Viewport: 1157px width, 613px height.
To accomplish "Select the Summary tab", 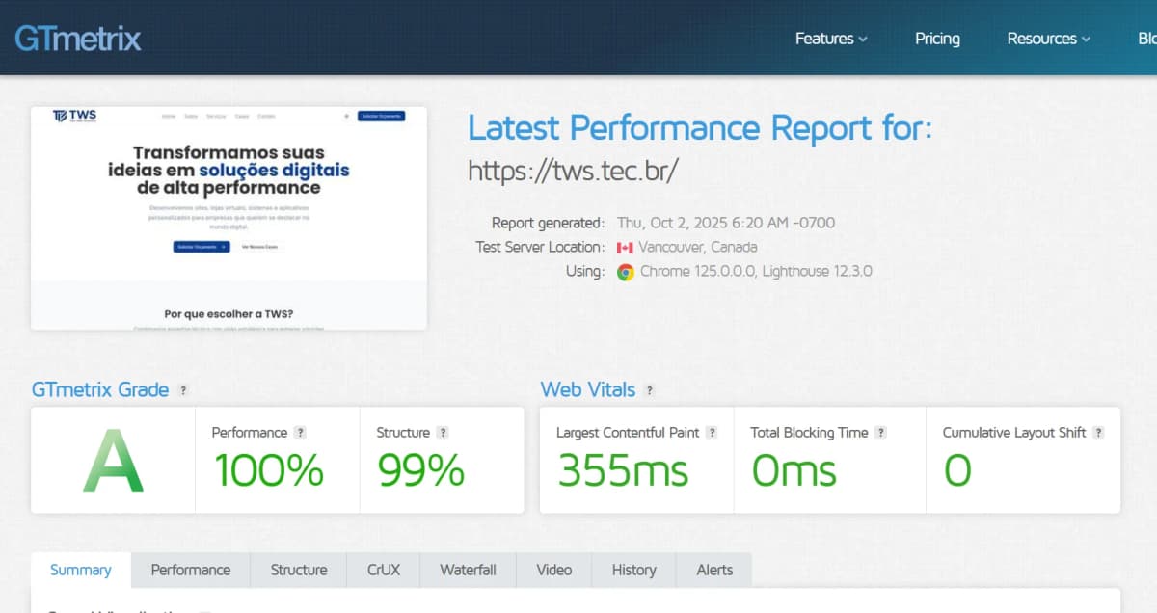I will click(x=81, y=570).
